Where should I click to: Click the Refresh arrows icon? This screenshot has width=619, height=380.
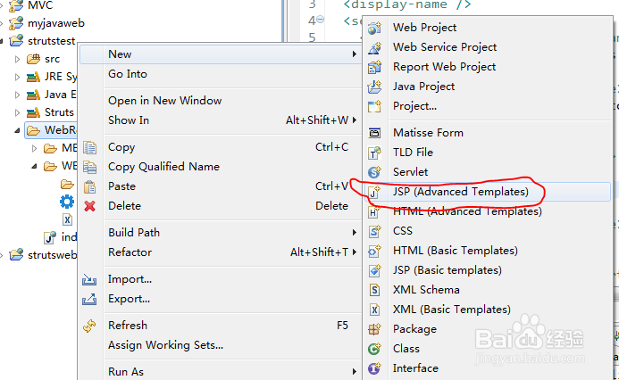89,326
